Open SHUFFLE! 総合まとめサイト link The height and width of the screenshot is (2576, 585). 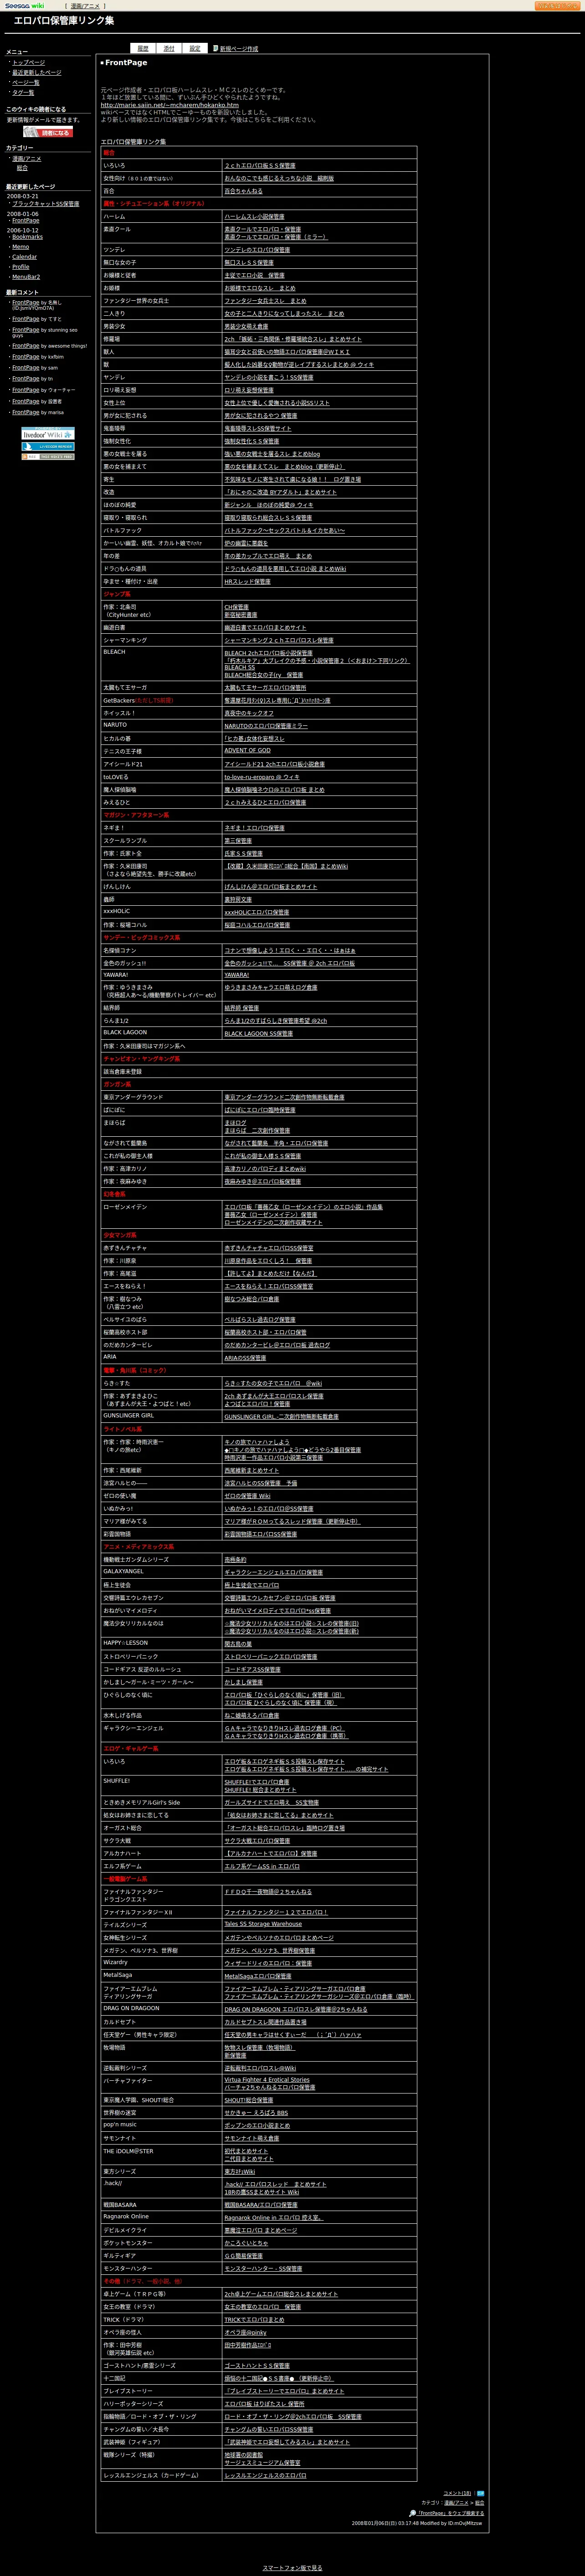tap(260, 1790)
